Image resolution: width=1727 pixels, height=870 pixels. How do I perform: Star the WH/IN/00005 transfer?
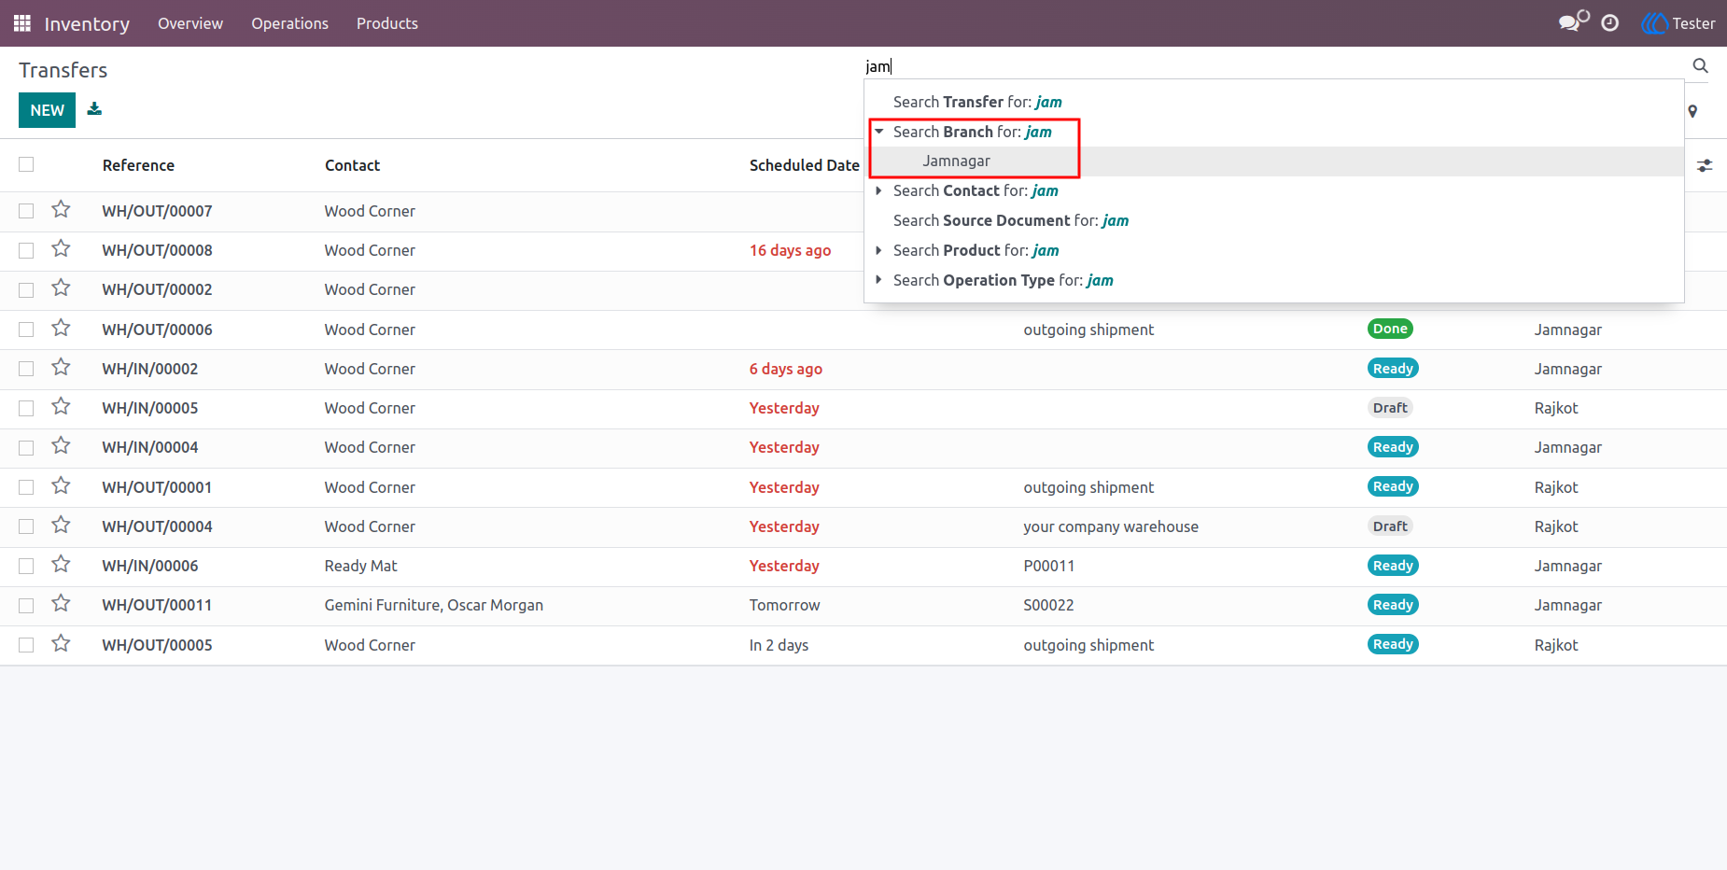pyautogui.click(x=62, y=407)
